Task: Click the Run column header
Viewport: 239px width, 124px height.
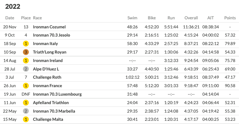Action: (x=171, y=18)
